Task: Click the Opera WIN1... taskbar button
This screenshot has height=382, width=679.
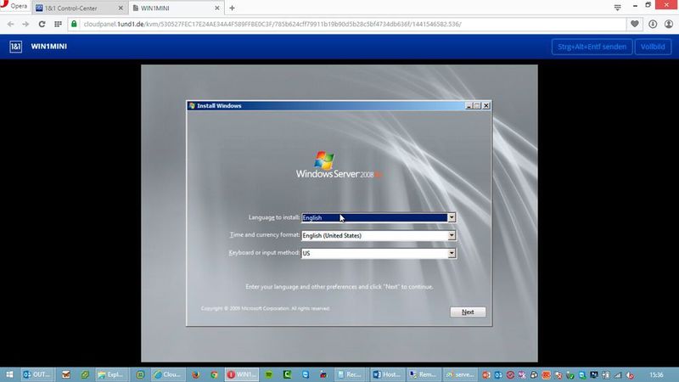Action: coord(242,374)
